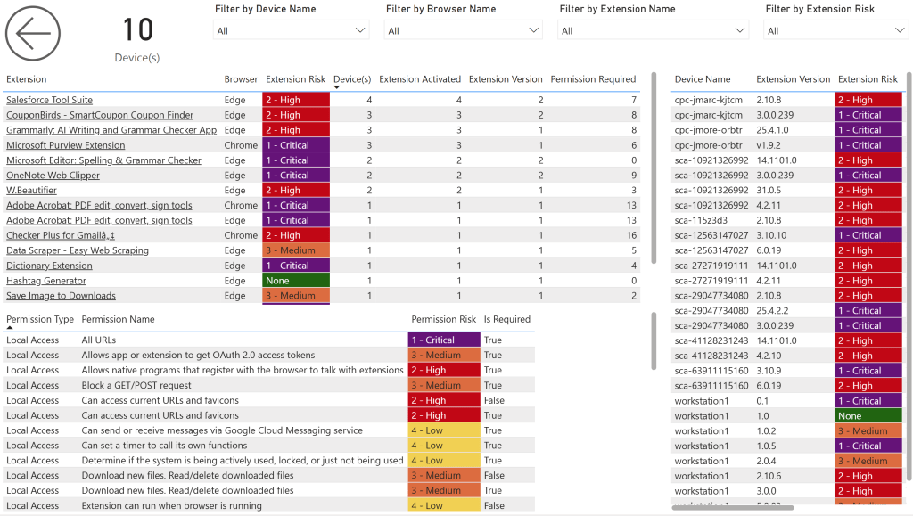Open the Microsoft Editor Spelling & Grammar Checker link
The width and height of the screenshot is (913, 516).
click(103, 160)
